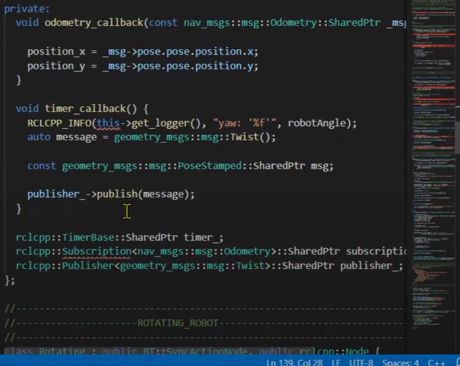Screen dimensions: 460x366
Task: Click the PoseStamped type name
Action: point(209,166)
